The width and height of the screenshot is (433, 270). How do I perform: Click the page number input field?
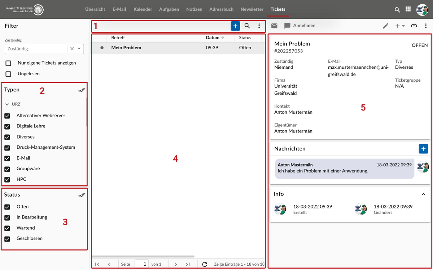click(x=142, y=264)
